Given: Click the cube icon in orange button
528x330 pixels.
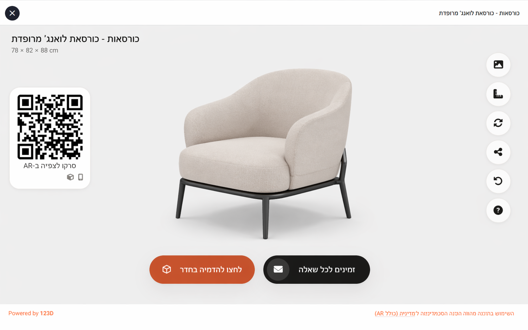Looking at the screenshot, I should pyautogui.click(x=167, y=269).
